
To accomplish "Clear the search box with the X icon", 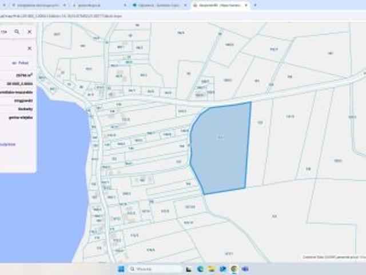I will pos(30,32).
